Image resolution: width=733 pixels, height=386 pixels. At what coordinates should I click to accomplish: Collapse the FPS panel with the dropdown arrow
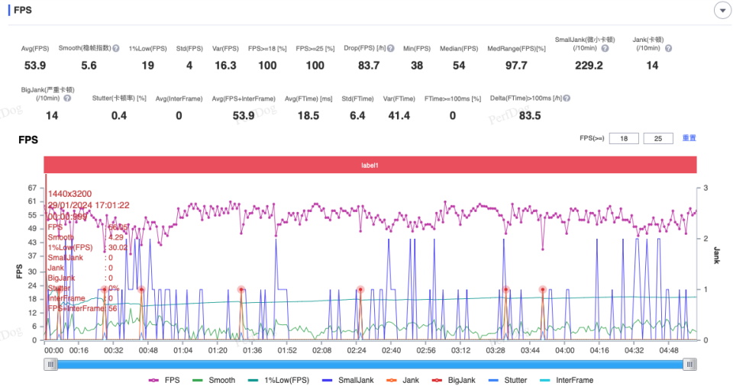click(722, 10)
